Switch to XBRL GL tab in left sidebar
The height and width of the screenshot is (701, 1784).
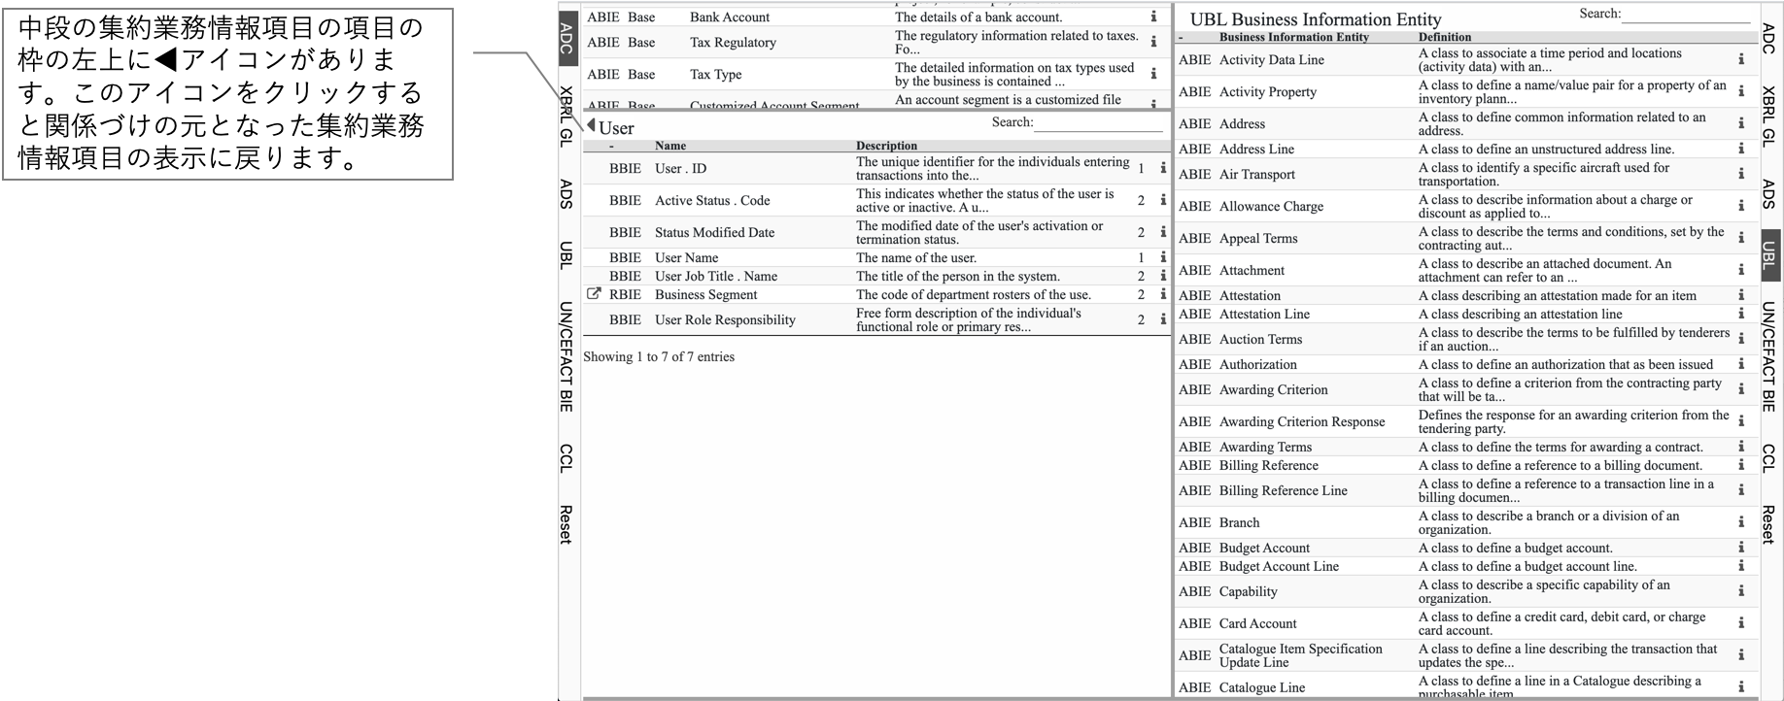[567, 117]
